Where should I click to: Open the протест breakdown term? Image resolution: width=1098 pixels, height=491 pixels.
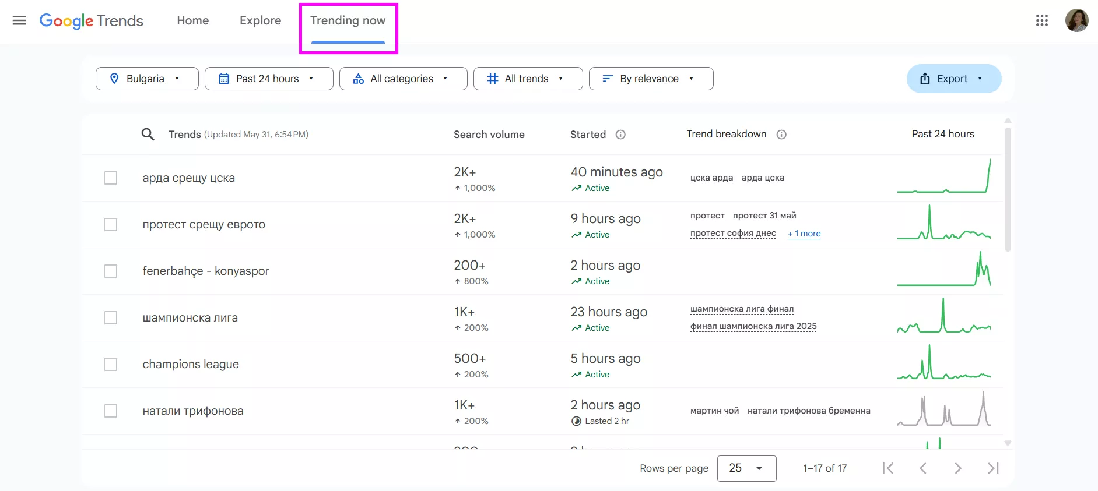point(707,216)
